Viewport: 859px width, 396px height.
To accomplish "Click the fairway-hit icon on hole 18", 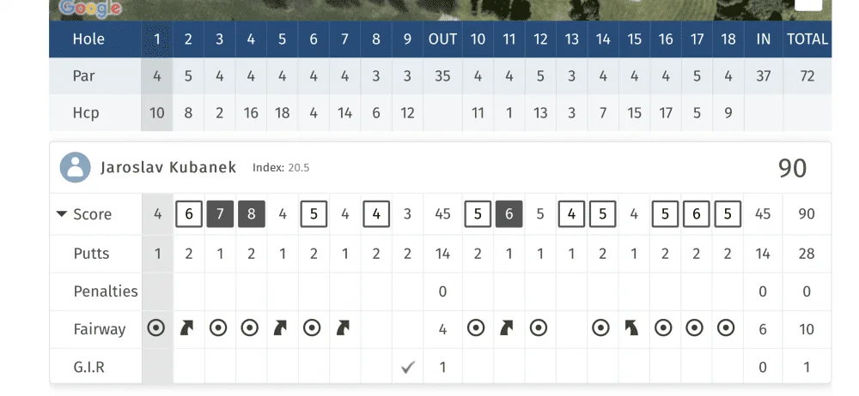I will [726, 328].
